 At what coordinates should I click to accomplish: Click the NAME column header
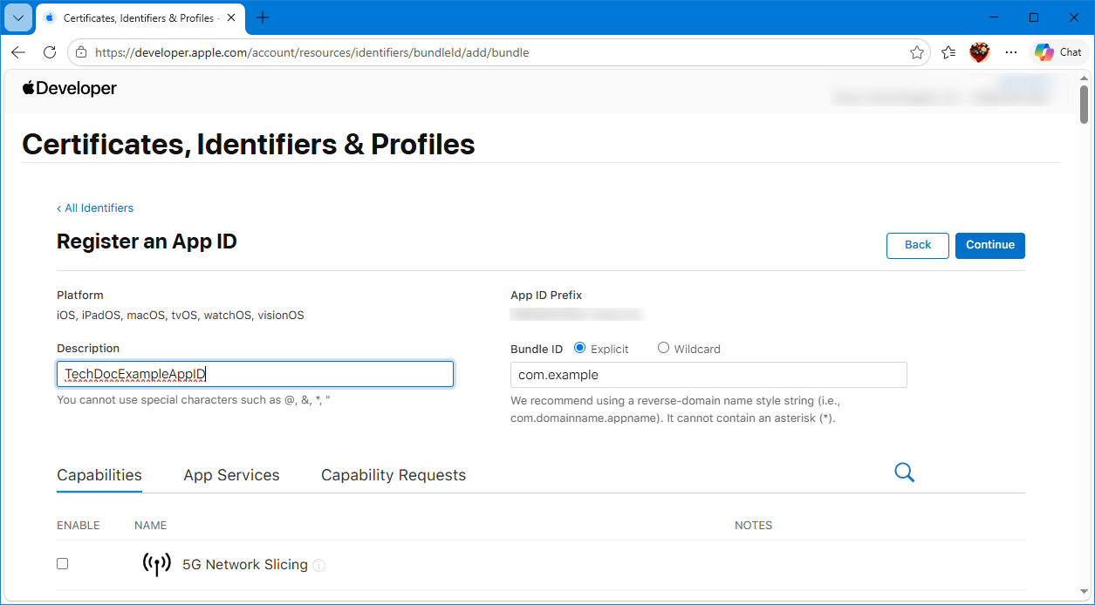point(150,525)
